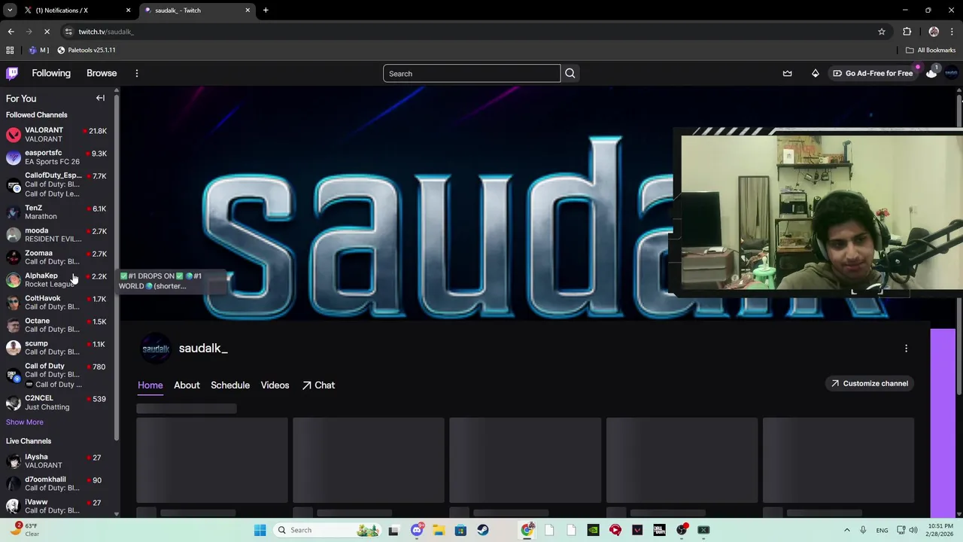Open the three-dot More menu beside Browse
This screenshot has height=542, width=963.
click(137, 73)
